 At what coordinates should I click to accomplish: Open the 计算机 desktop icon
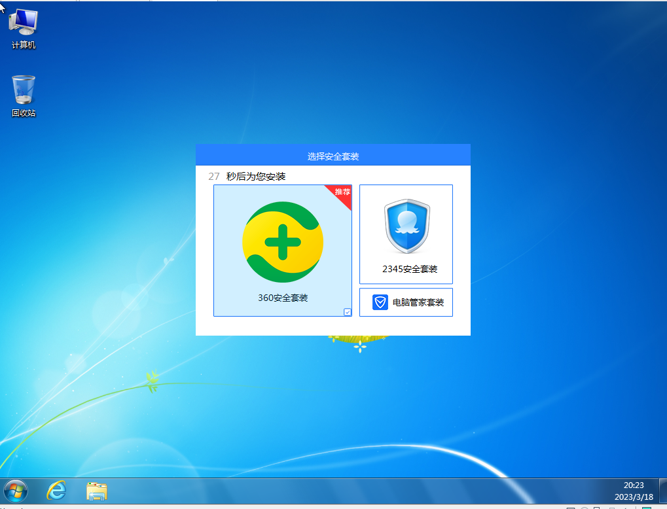[x=24, y=29]
